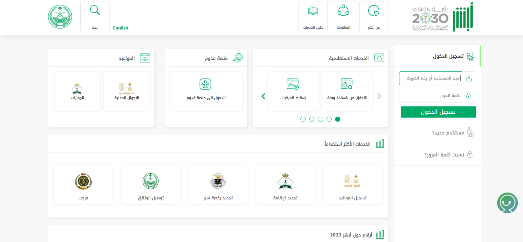Click the user icon beside username field
The image size is (523, 242).
point(469,78)
